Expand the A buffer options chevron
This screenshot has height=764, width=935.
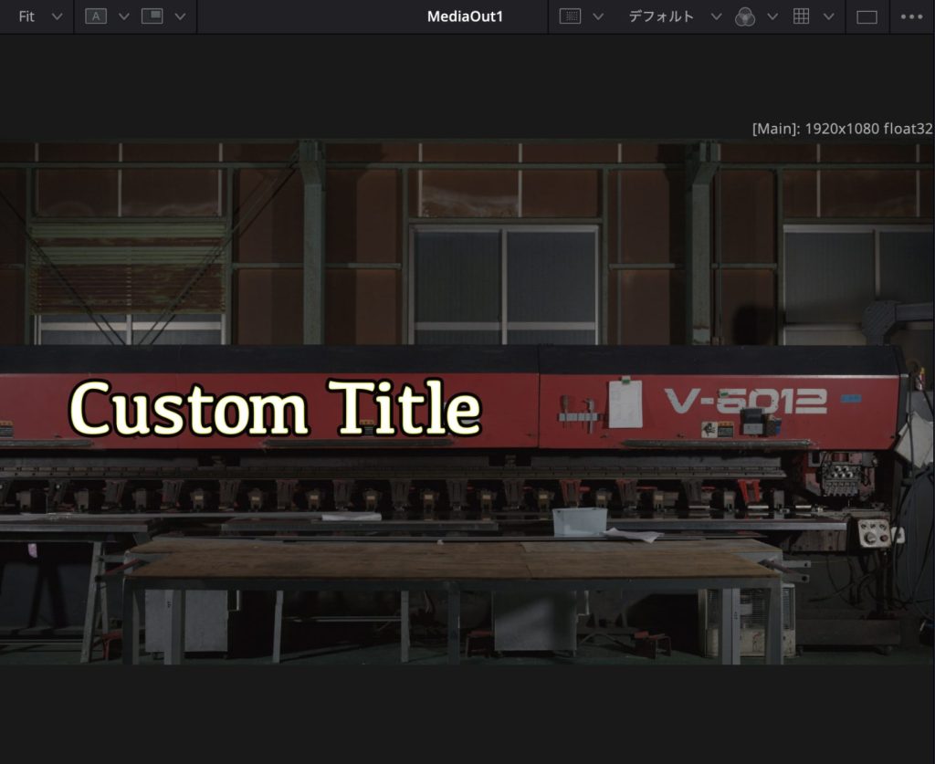pos(124,16)
